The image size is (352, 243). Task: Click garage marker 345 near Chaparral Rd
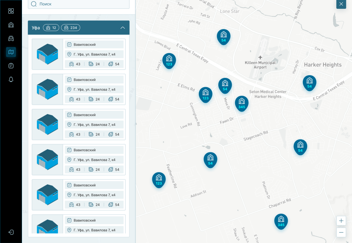pos(281,221)
